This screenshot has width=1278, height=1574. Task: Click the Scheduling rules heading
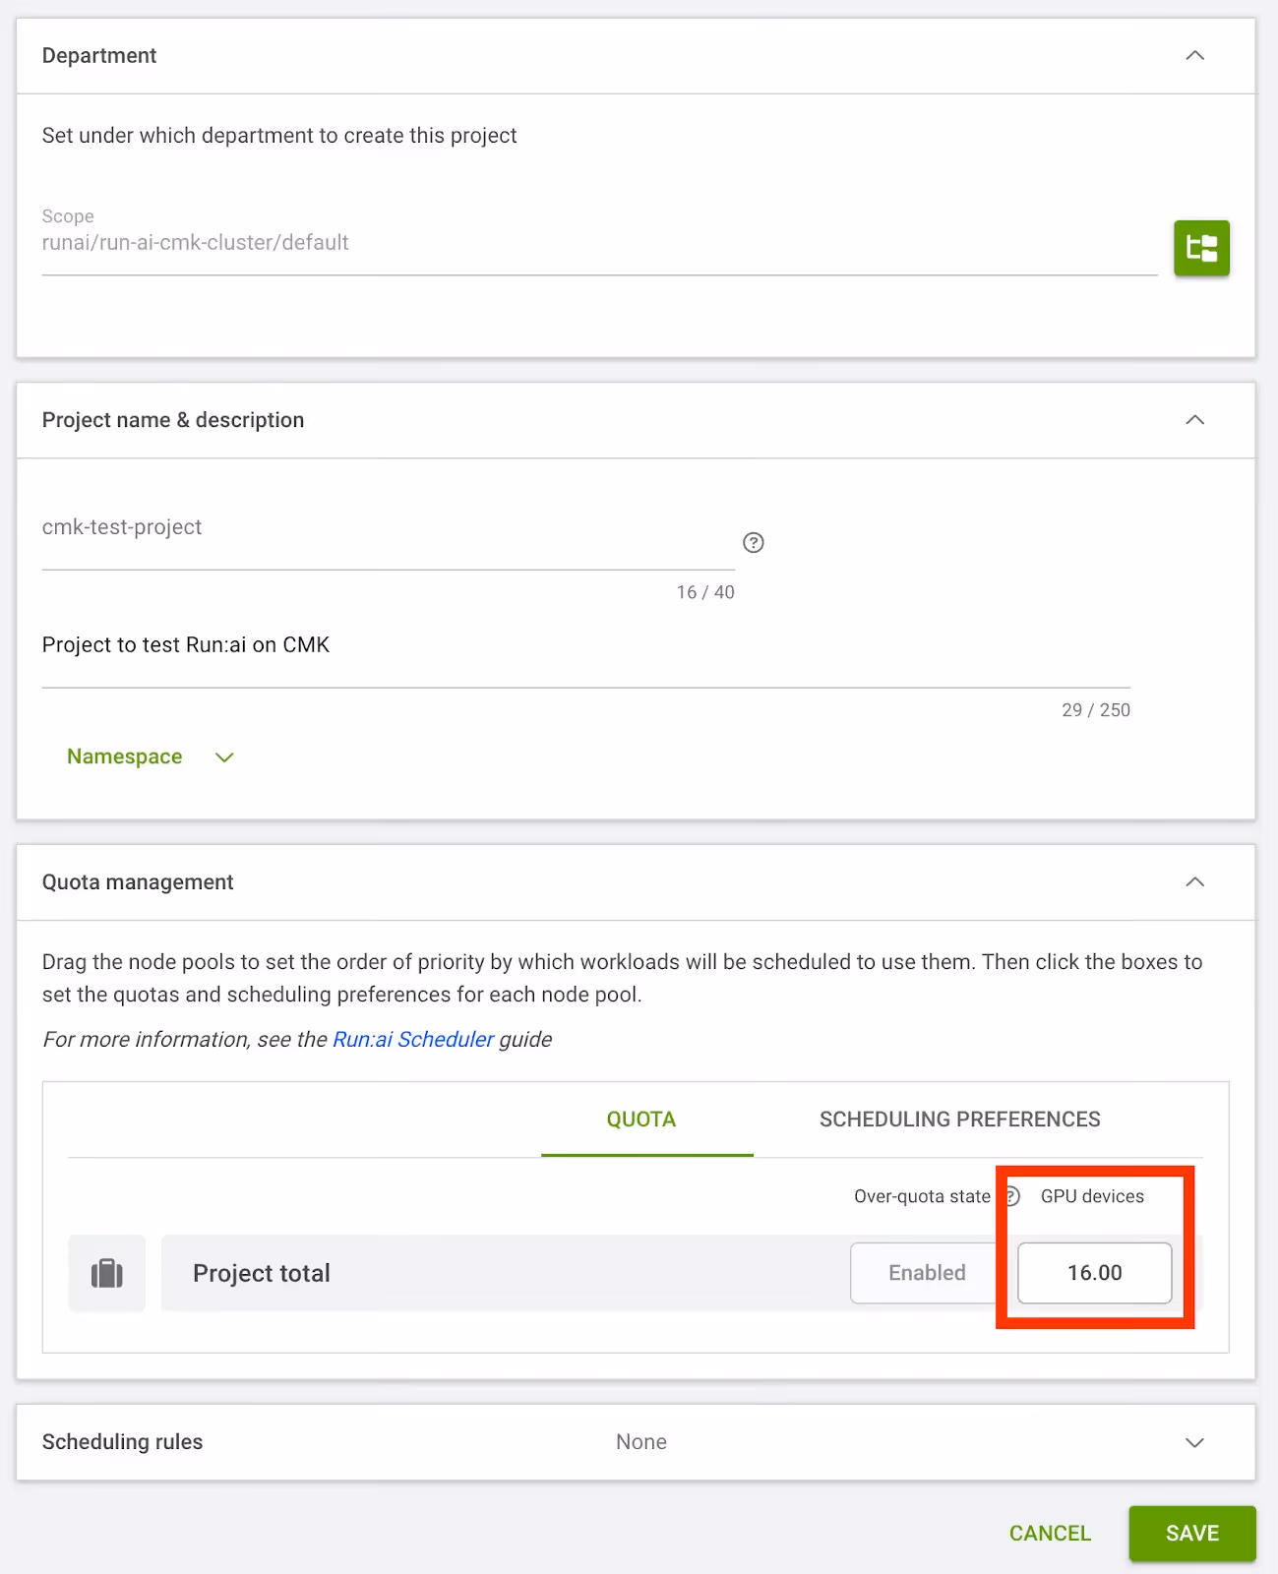point(123,1442)
